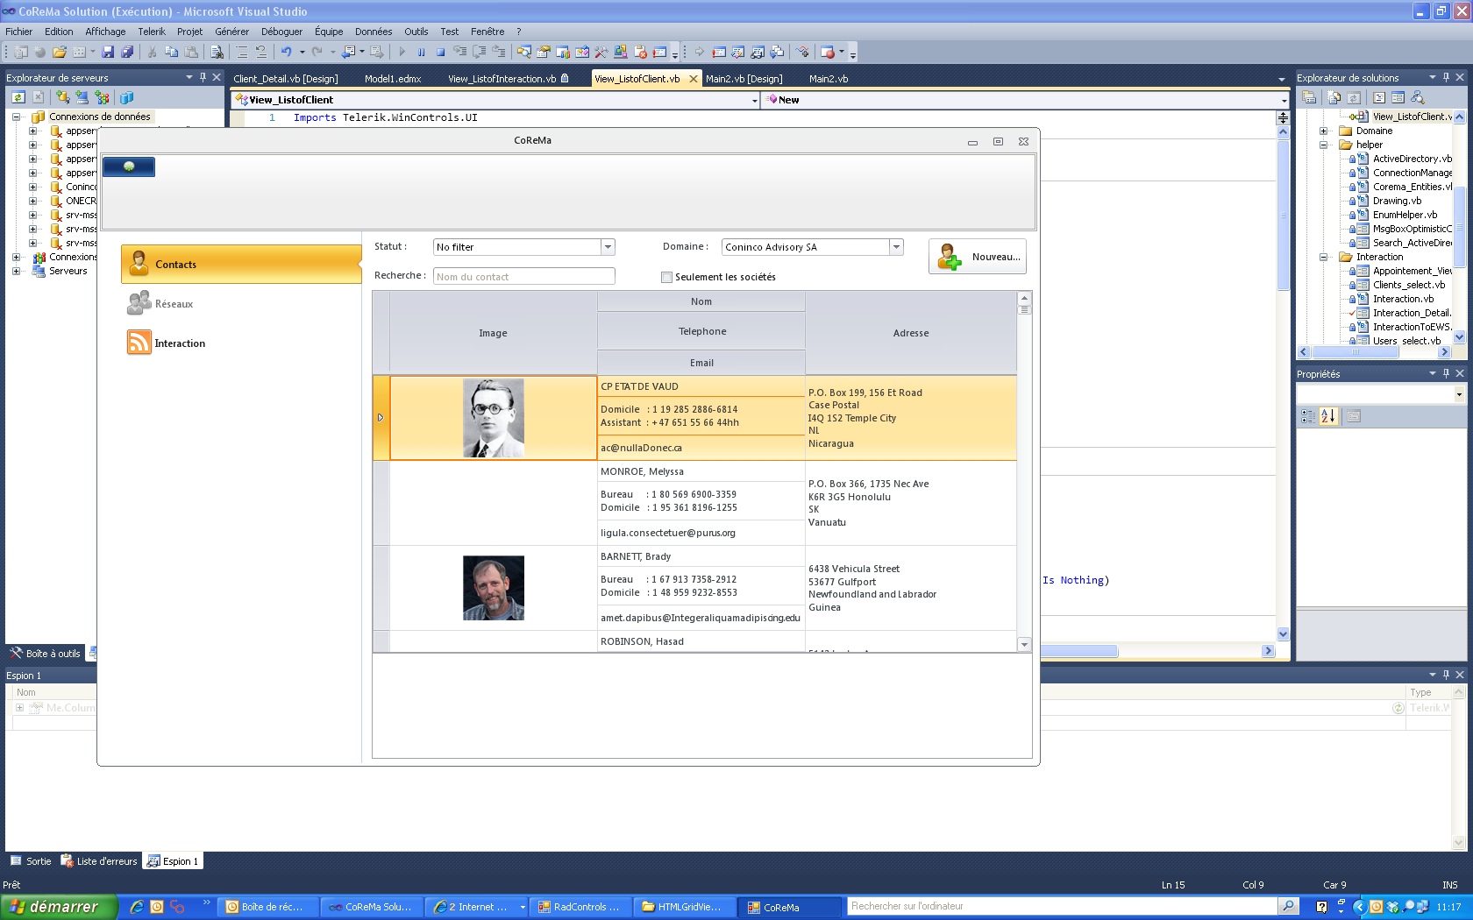The width and height of the screenshot is (1473, 920).
Task: Click the Windows démarrer start button
Action: click(x=59, y=907)
